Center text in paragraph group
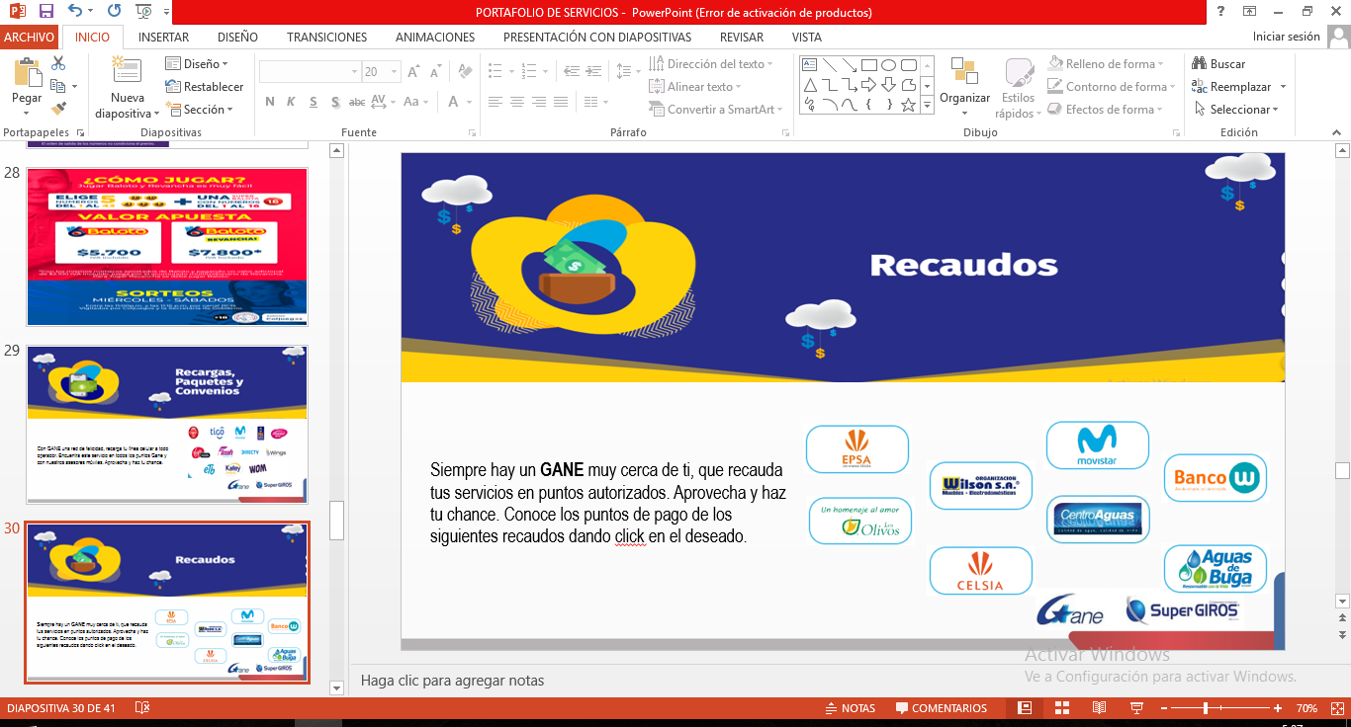 click(519, 102)
